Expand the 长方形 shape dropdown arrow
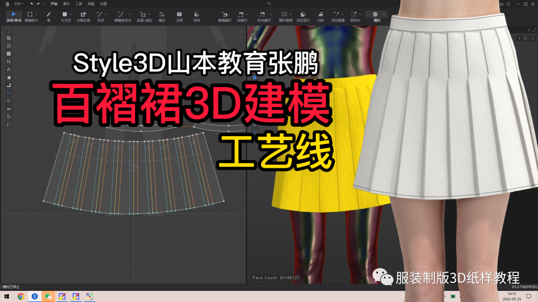538x302 pixels. coord(71,14)
